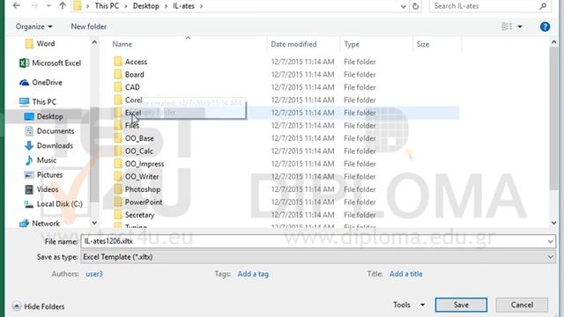
Task: Click Add a title link
Action: click(x=405, y=274)
